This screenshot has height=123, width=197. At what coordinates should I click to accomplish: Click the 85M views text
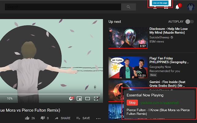pos(157,42)
